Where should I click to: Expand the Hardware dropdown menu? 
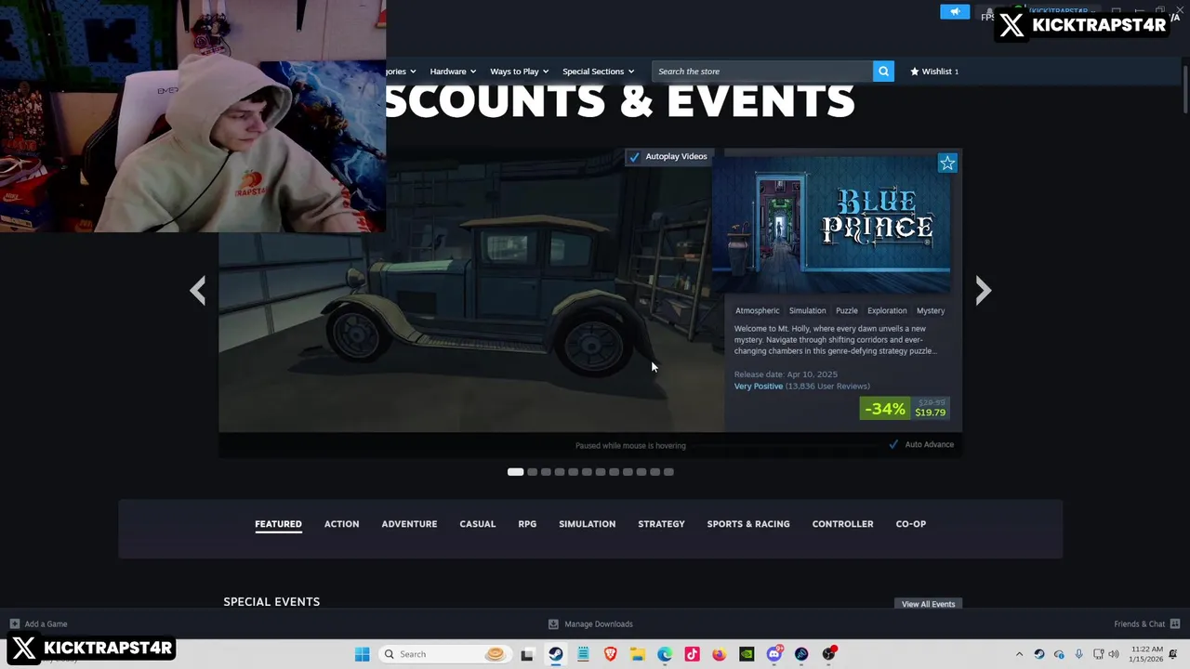click(453, 72)
